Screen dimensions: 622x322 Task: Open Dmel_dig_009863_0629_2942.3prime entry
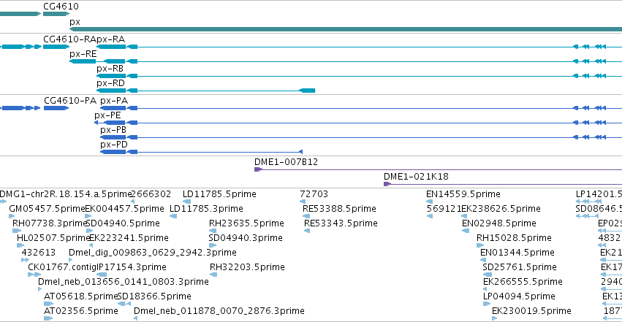click(x=70, y=260)
